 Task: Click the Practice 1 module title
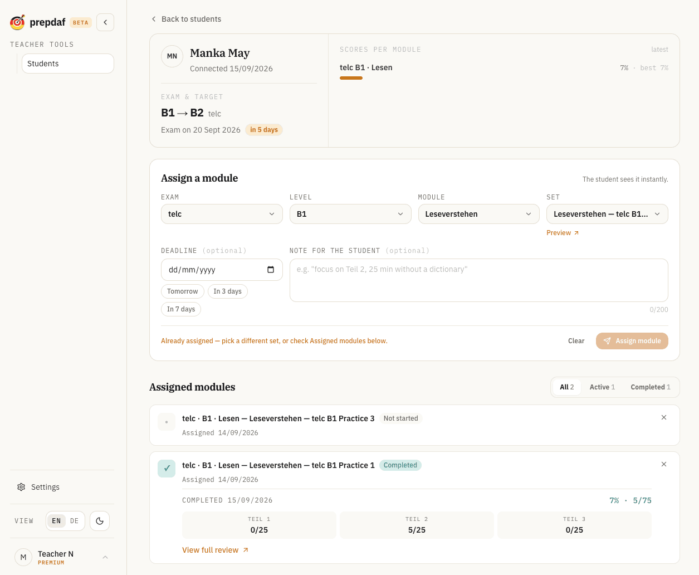(278, 465)
